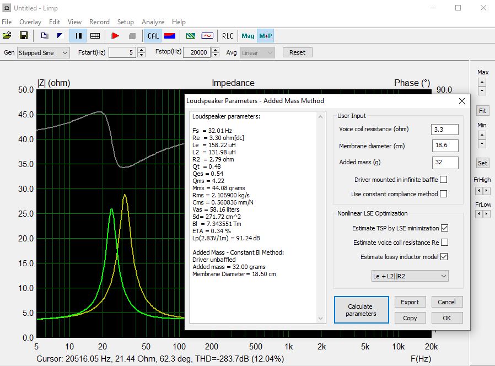Enable Driver mounted in infinite baffle

pos(443,180)
